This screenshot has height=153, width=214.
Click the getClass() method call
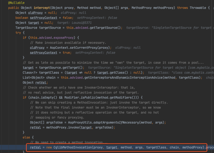pos(119,72)
